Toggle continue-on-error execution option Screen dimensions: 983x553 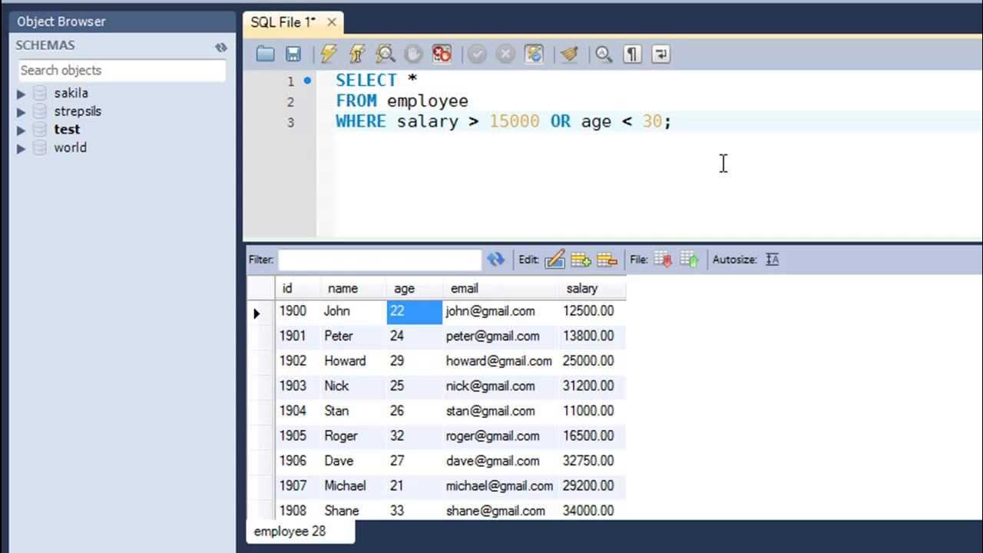[442, 54]
